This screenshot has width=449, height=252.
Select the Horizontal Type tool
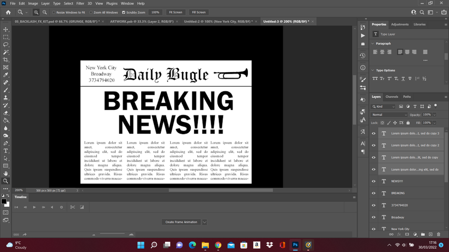tap(6, 151)
